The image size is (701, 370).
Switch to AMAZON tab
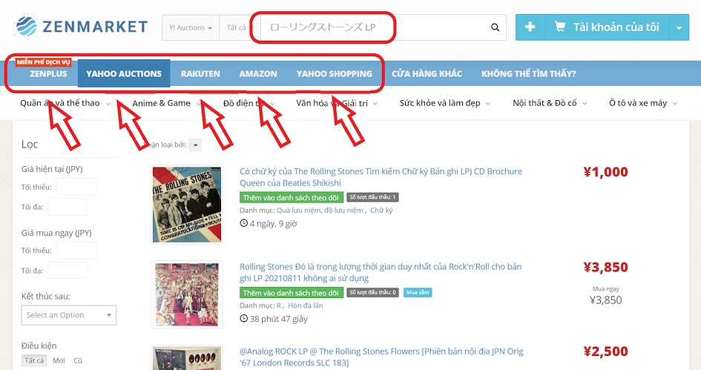coord(258,73)
